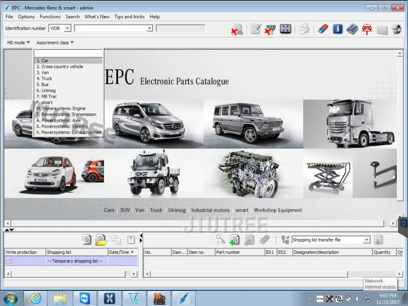The height and width of the screenshot is (306, 408).
Task: Expand the Shopping list transfer file dropdown
Action: pyautogui.click(x=366, y=240)
